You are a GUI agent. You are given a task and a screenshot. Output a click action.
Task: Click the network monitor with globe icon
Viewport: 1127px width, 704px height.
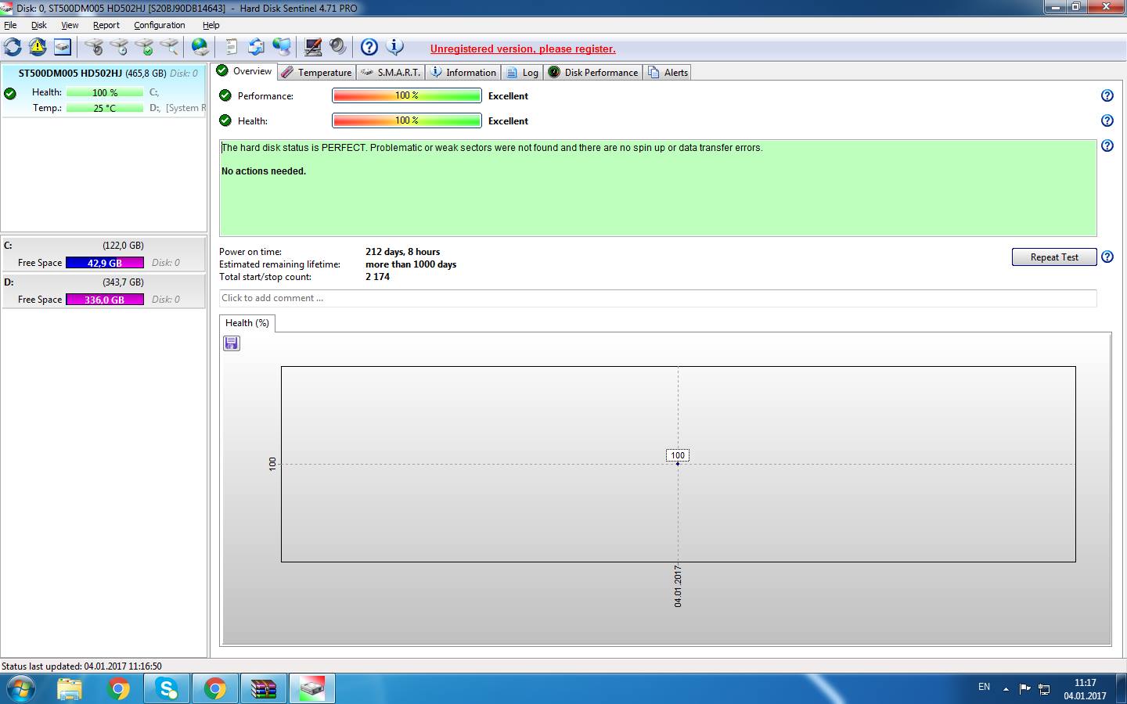pos(282,47)
